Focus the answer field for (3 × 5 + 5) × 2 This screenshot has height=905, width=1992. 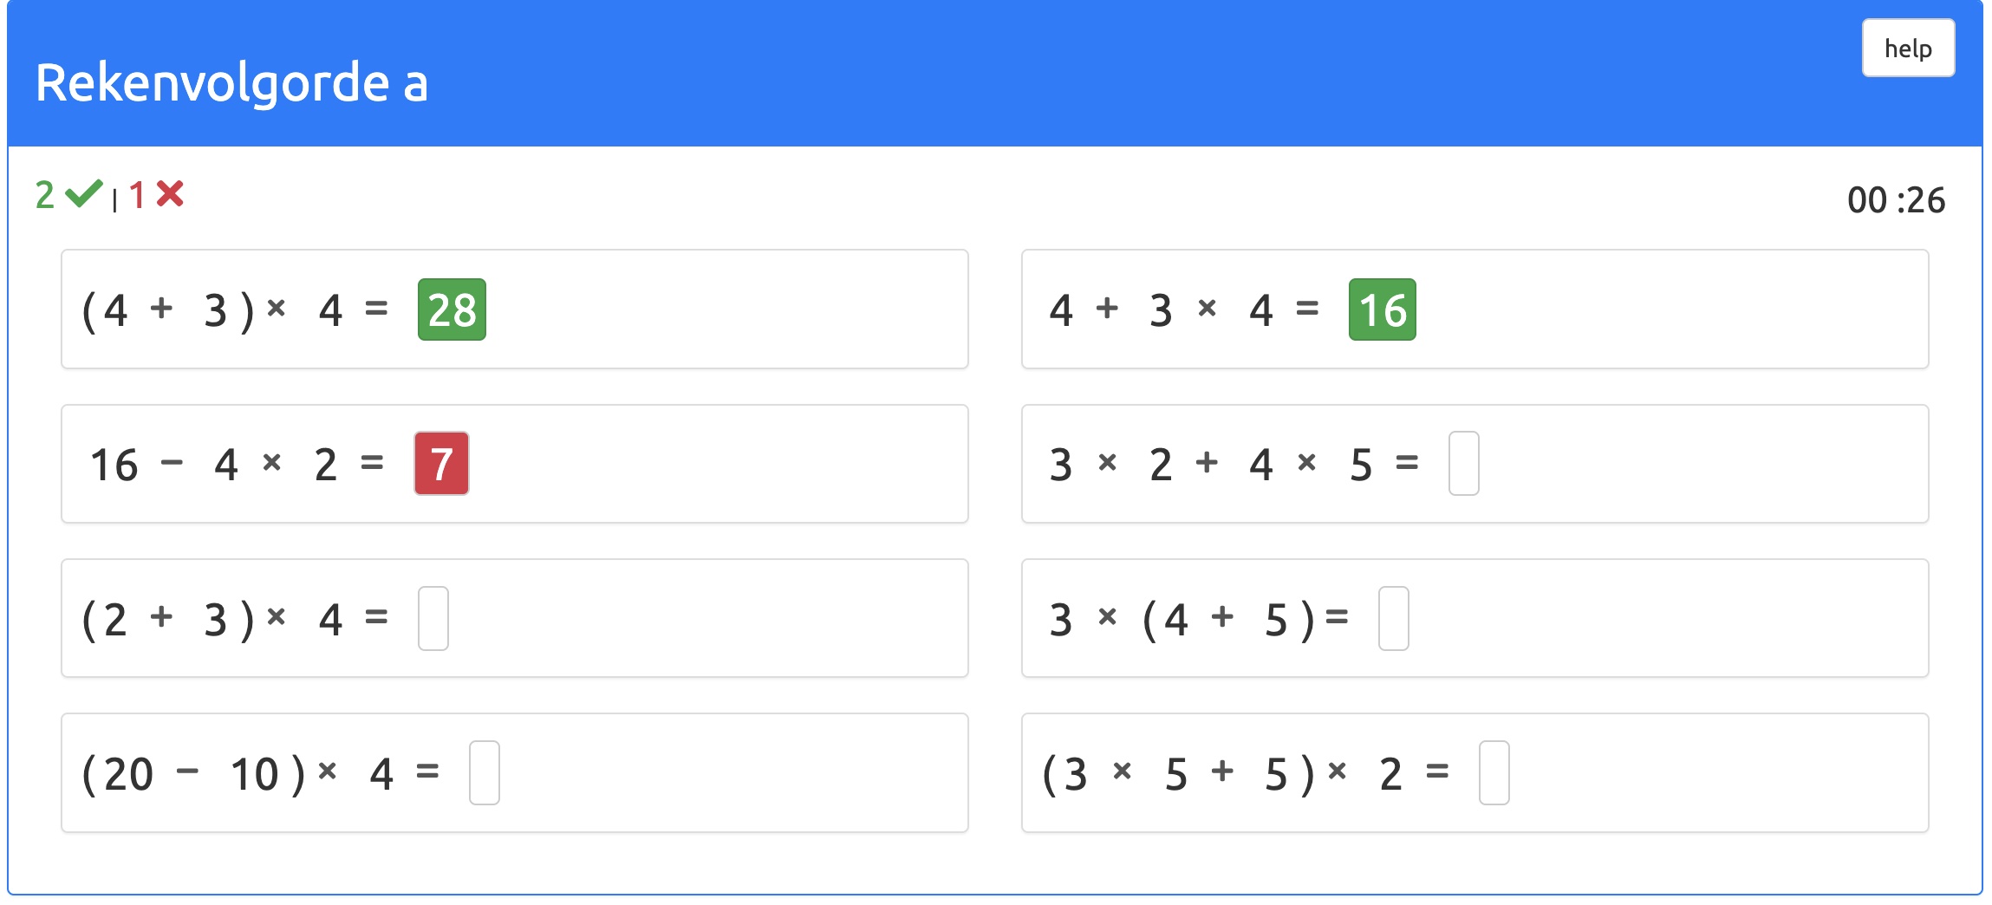click(x=1494, y=772)
